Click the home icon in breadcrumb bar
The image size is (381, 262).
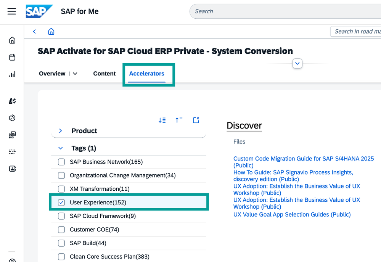coord(51,32)
